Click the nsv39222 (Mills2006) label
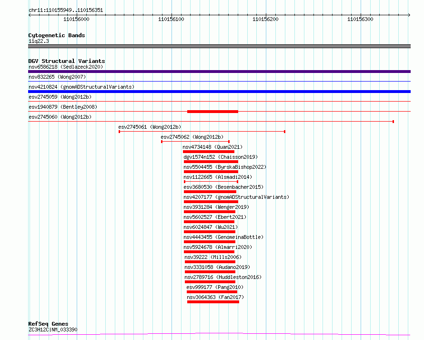This screenshot has width=424, height=340. tap(213, 257)
